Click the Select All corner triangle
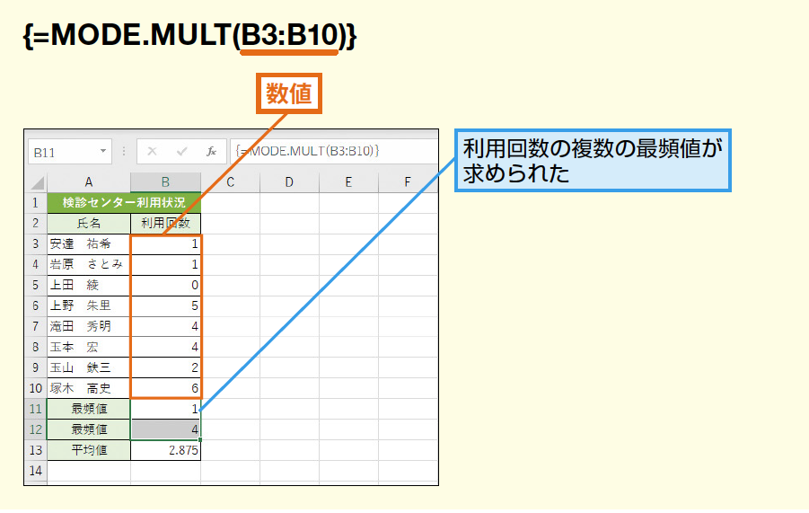 pyautogui.click(x=35, y=182)
